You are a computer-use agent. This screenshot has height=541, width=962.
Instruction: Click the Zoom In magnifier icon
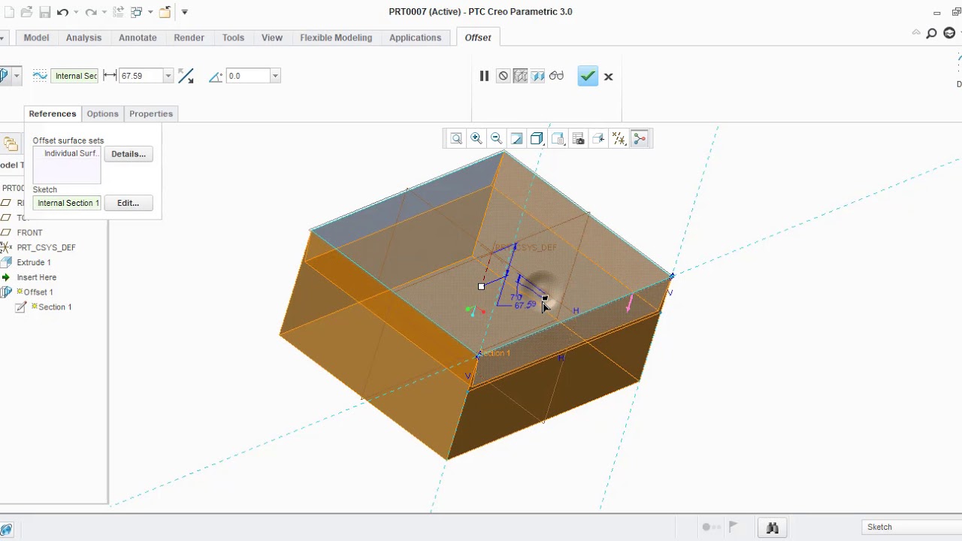coord(476,138)
